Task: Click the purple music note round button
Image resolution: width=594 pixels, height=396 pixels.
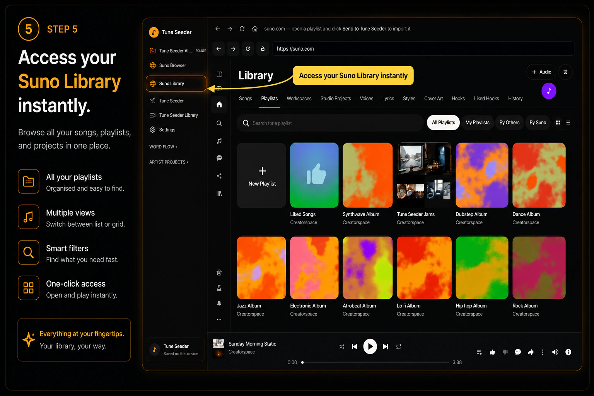Action: (x=549, y=91)
